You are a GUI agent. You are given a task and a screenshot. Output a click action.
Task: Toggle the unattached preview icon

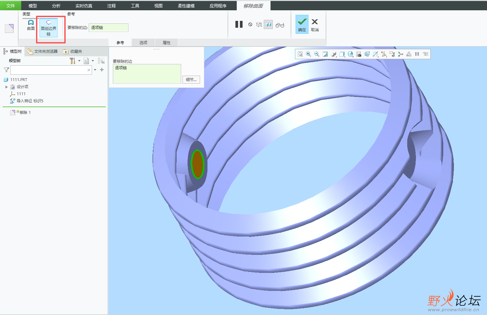pyautogui.click(x=259, y=24)
